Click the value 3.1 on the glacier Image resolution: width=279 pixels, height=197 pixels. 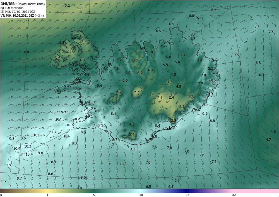coord(182,106)
